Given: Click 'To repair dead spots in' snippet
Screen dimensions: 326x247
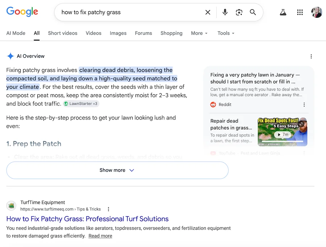Looking at the screenshot, I should click(x=232, y=138).
